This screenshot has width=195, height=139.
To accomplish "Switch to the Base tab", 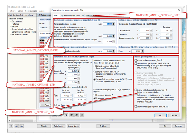I will click(x=55, y=15).
